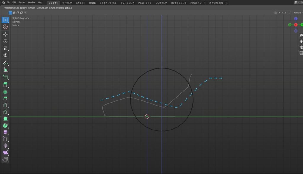Activate the Loop Cut tool
The width and height of the screenshot is (303, 174).
[x=5, y=105]
